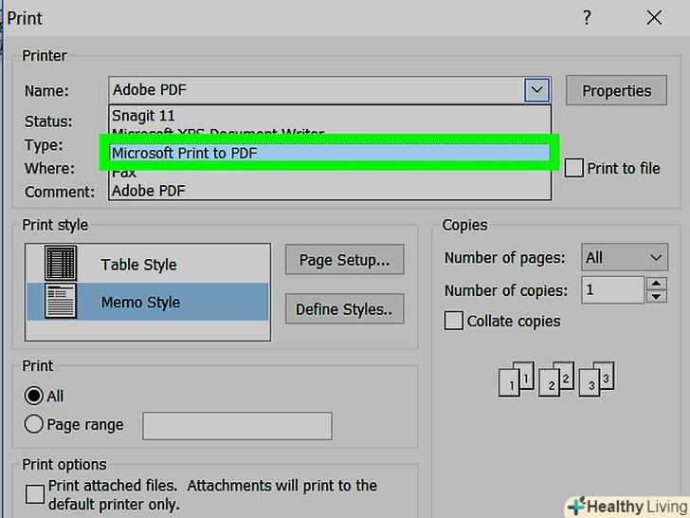Click the Page range text field
Screen dimensions: 690x518
coord(237,426)
